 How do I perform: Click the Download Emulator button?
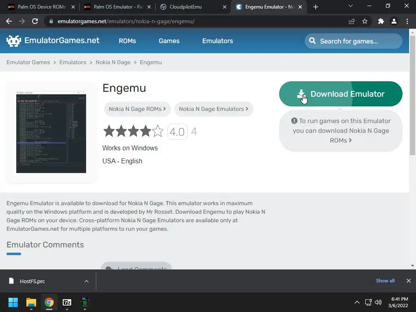point(341,94)
